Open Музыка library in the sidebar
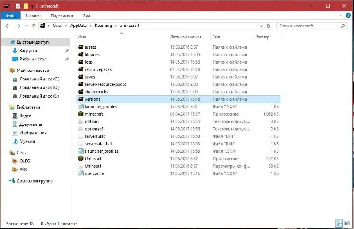This screenshot has width=354, height=229. coord(27,141)
